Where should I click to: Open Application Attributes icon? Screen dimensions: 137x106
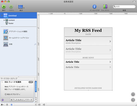[x=6, y=31]
